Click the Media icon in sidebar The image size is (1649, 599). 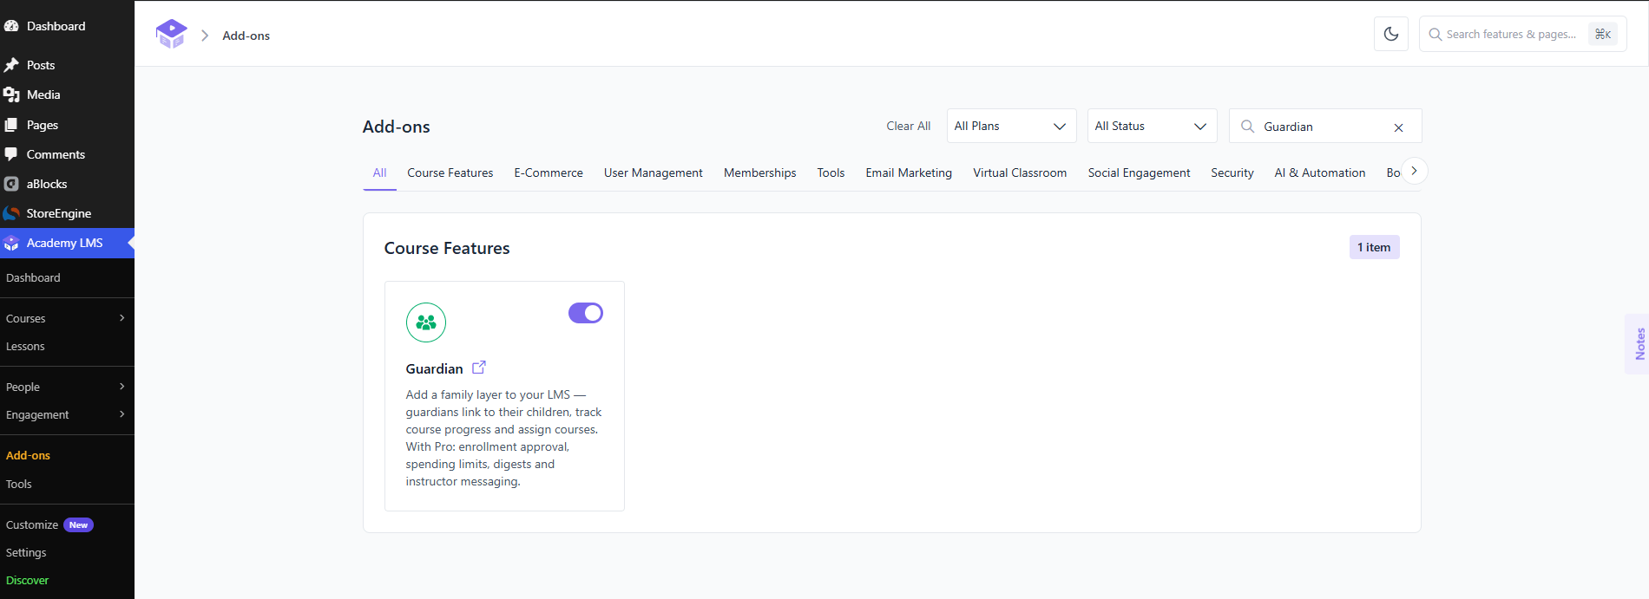(x=11, y=94)
